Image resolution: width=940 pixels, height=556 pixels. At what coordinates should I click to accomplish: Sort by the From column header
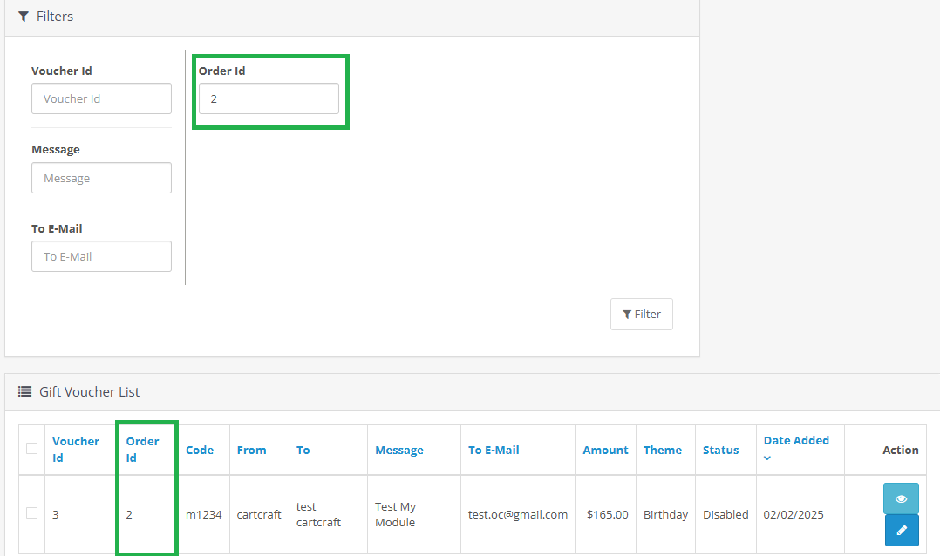(251, 450)
